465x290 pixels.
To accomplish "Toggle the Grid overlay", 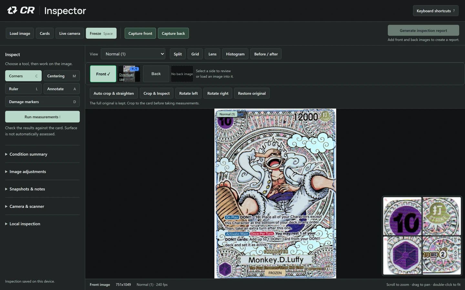I will click(x=195, y=54).
